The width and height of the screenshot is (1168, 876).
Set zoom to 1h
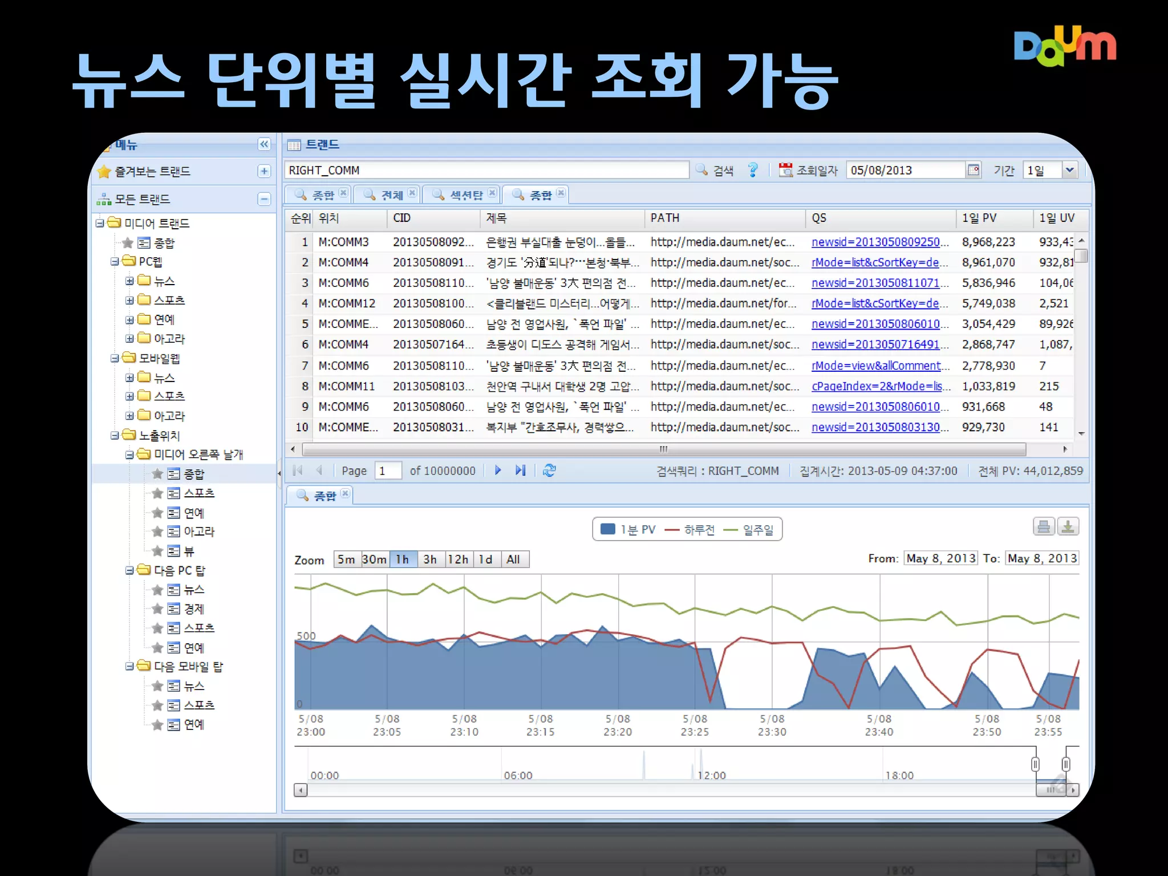click(403, 559)
